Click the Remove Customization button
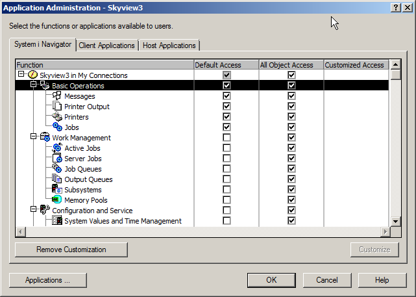Viewport: 416px width, 297px height. tap(71, 250)
